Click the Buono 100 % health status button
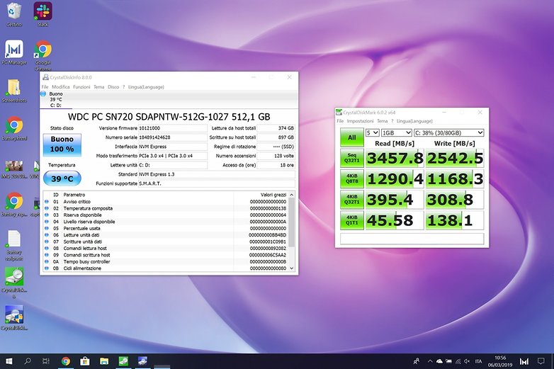Image resolution: width=554 pixels, height=369 pixels. point(62,144)
